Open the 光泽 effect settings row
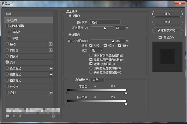 point(29,62)
